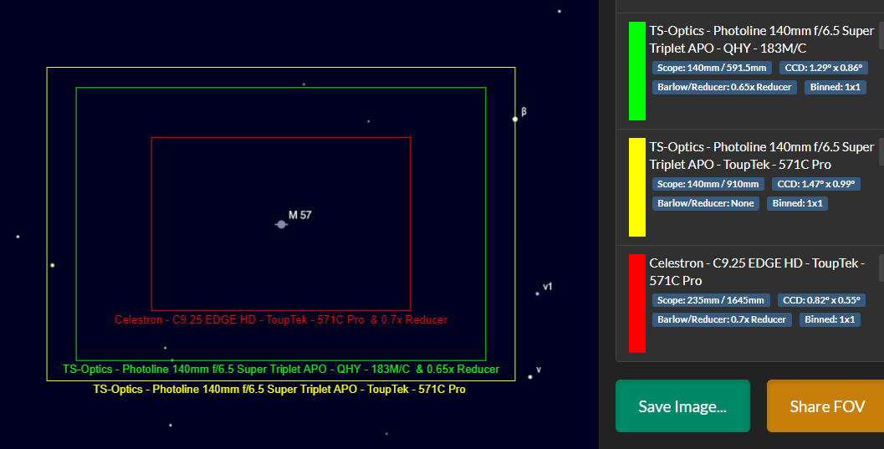This screenshot has width=884, height=449.
Task: Click the 'Scope: 140mm / 591.5mm' tag
Action: coord(712,68)
